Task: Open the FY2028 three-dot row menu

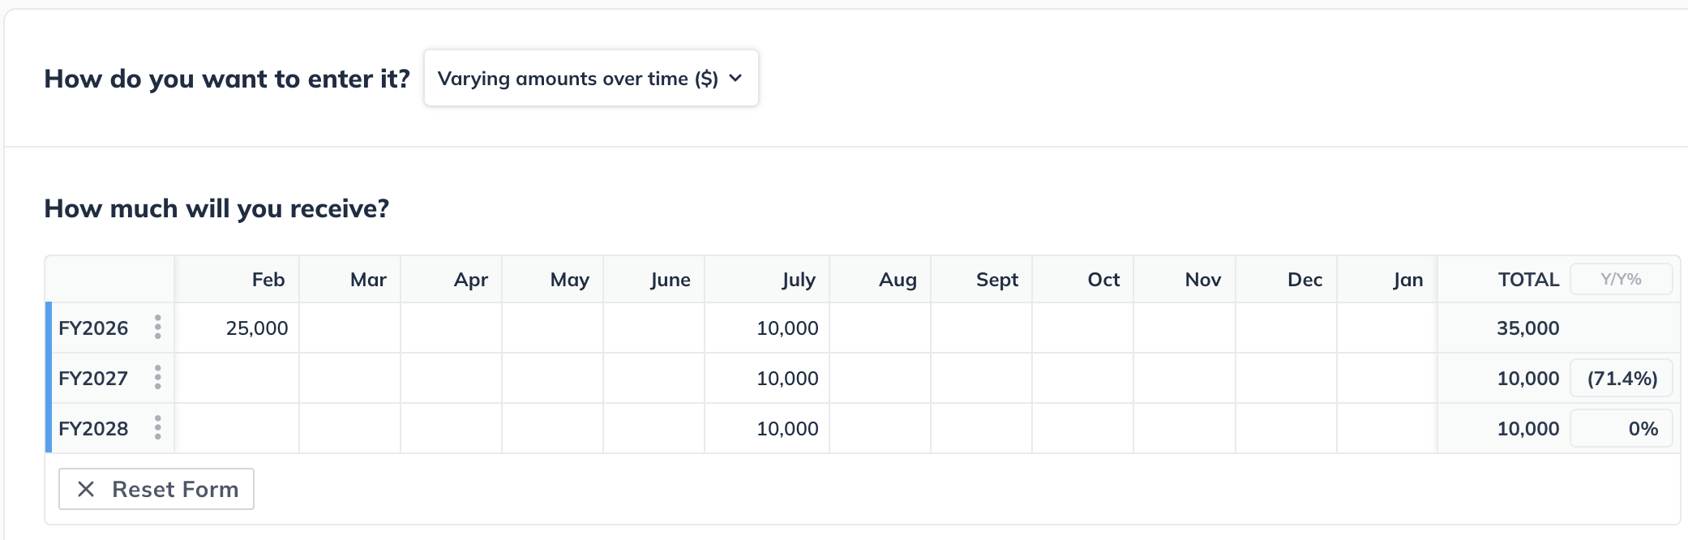Action: (157, 428)
